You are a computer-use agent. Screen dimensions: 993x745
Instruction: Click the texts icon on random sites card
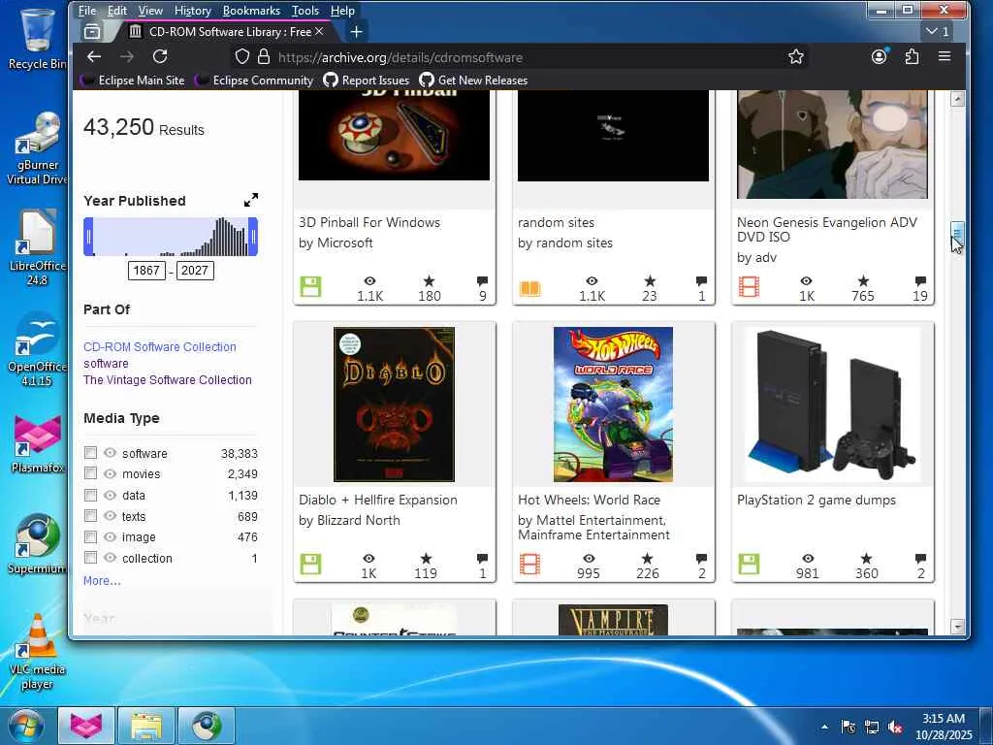click(530, 289)
